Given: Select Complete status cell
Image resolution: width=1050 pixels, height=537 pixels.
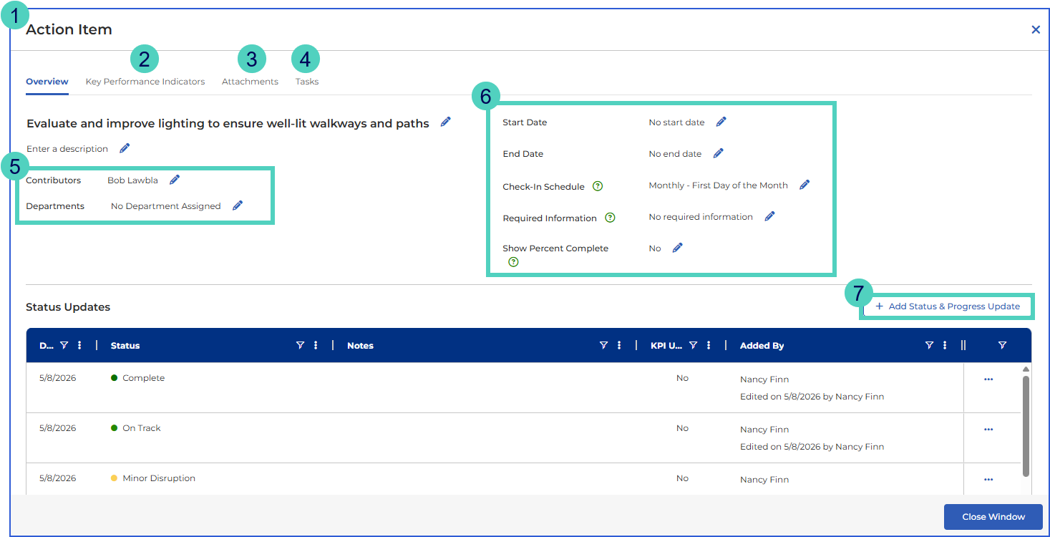Looking at the screenshot, I should (137, 378).
